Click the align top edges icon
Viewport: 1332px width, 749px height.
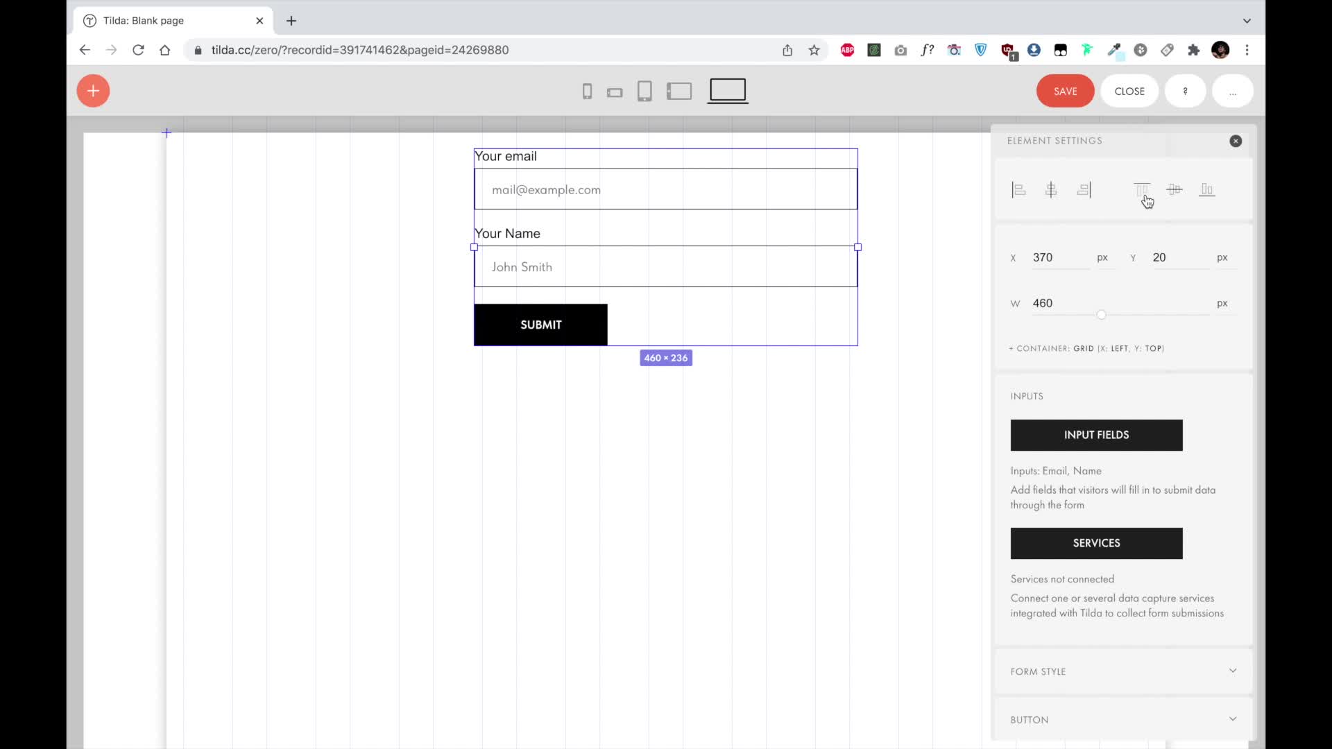pyautogui.click(x=1141, y=189)
